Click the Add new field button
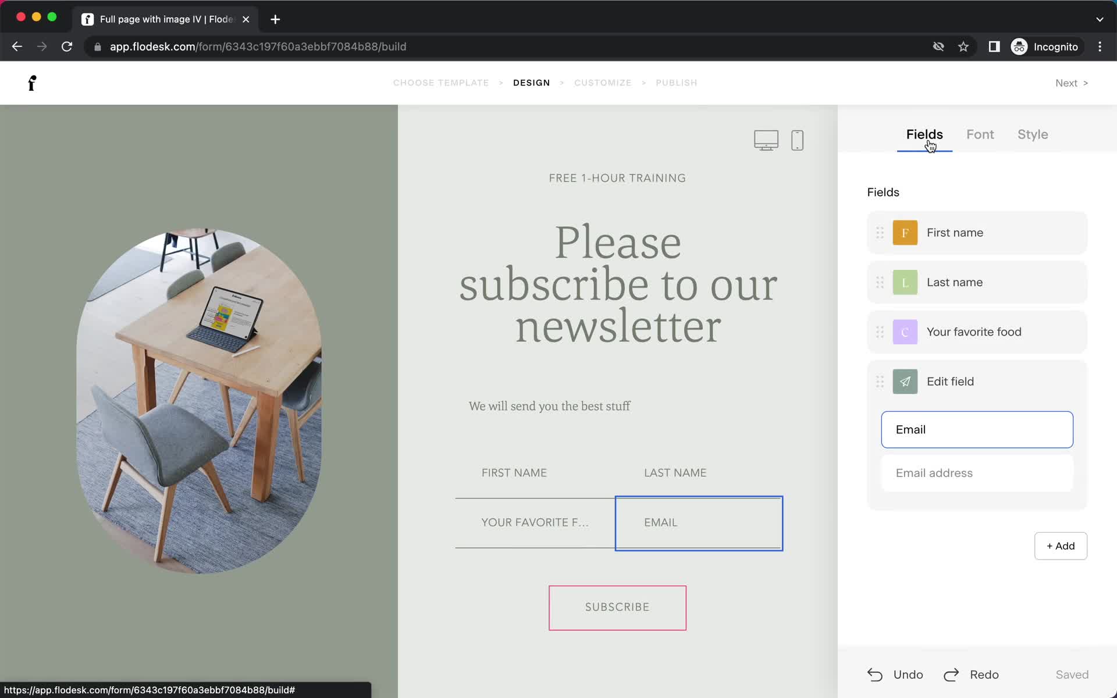This screenshot has width=1117, height=698. [x=1060, y=546]
